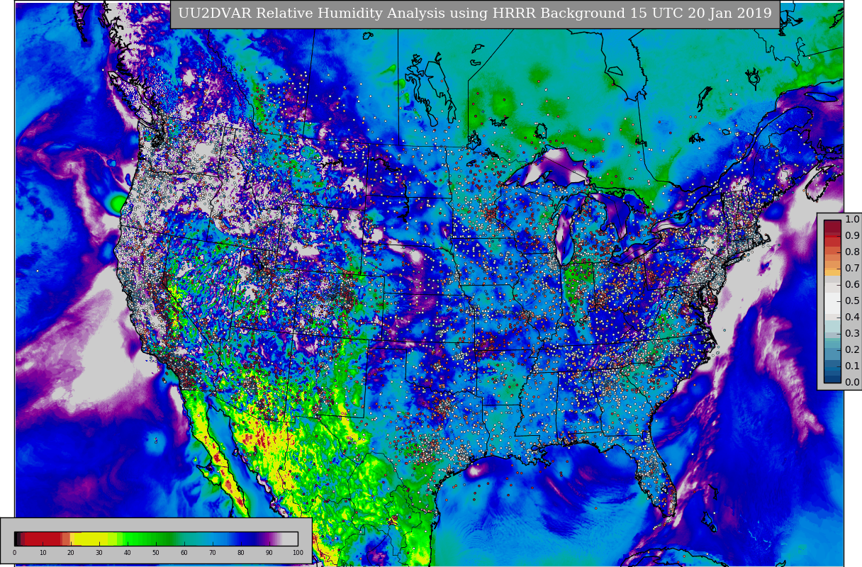Screen dimensions: 862x567
Task: Click the 100 label on humidity colorbar
Action: coord(298,553)
